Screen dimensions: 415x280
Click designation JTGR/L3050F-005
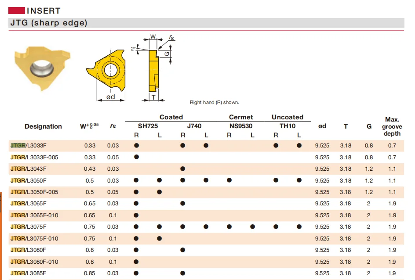(x=34, y=192)
